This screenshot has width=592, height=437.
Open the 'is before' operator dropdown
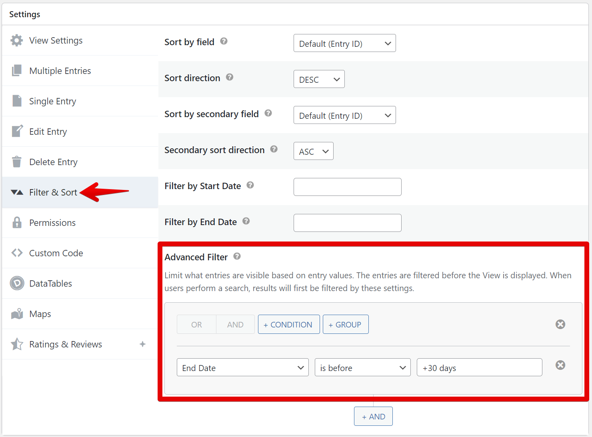point(362,367)
